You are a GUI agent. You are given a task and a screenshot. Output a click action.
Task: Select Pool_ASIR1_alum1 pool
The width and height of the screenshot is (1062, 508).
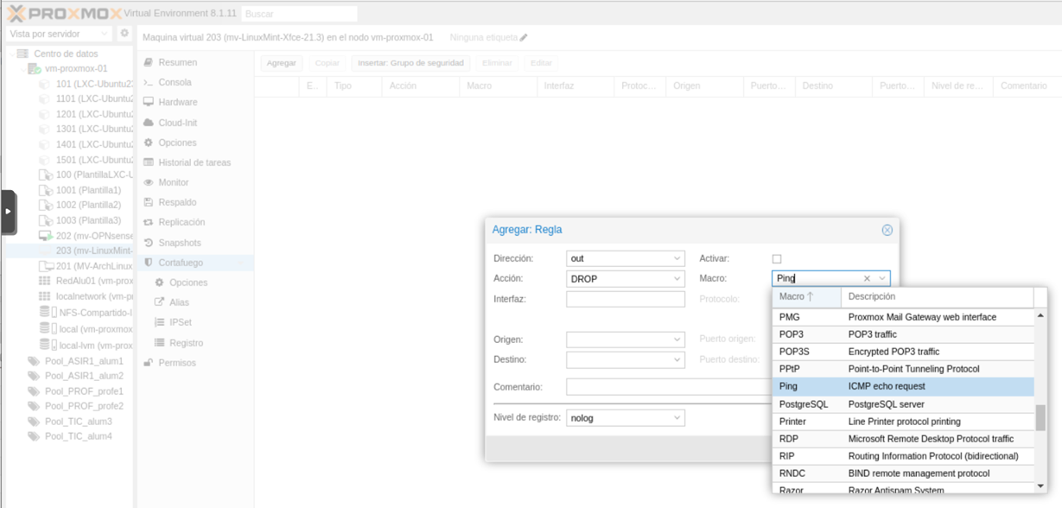point(84,361)
